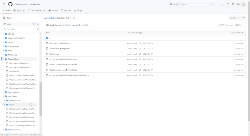View your issues icon in header
This screenshot has height=136, width=250.
[228, 4]
